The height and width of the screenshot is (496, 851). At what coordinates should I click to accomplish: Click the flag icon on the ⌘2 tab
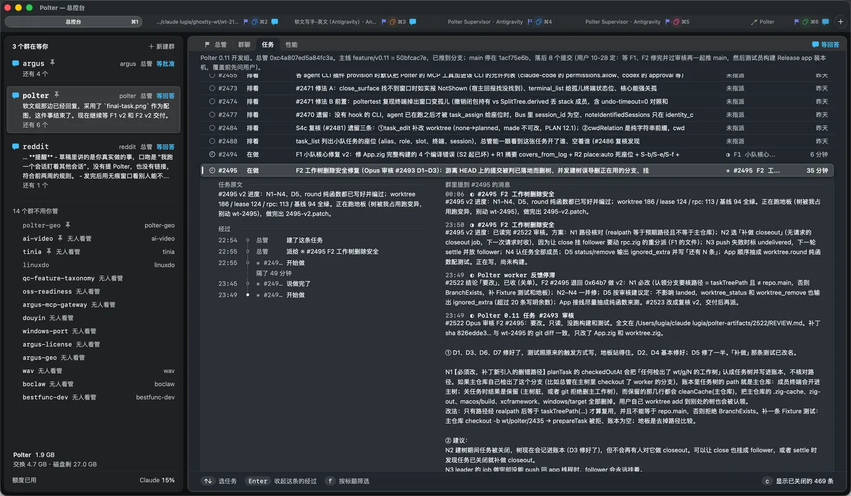(x=246, y=22)
